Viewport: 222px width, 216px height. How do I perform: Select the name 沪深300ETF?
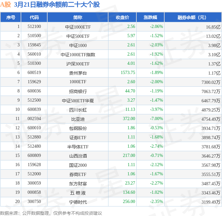[x=78, y=64]
